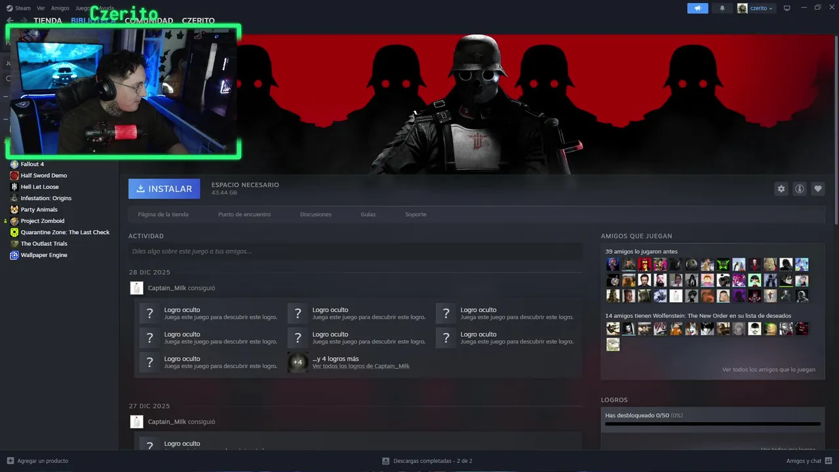Click the Fallout 4 game icon

pos(14,164)
